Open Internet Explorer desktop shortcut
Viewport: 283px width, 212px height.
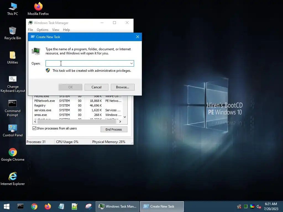pyautogui.click(x=13, y=179)
